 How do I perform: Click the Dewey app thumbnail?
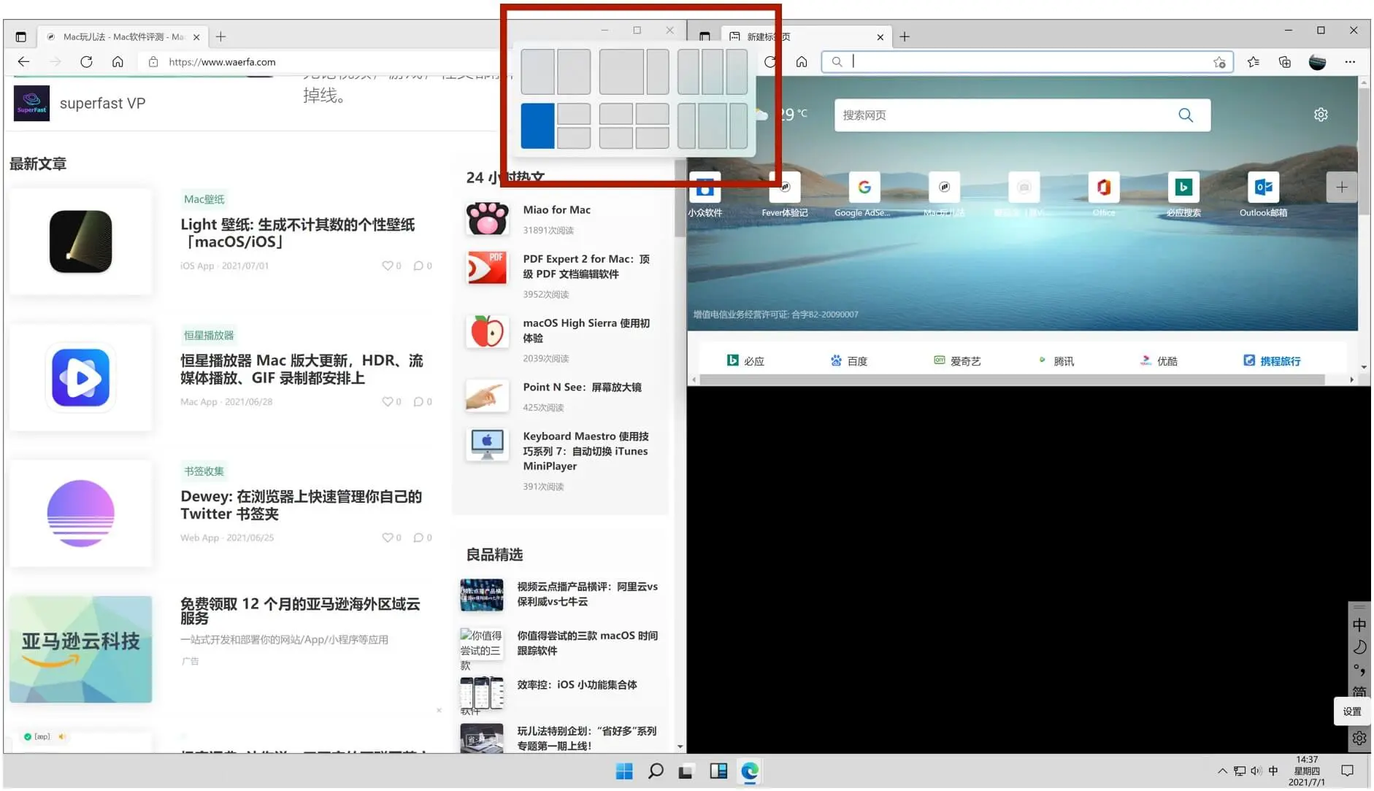click(80, 513)
